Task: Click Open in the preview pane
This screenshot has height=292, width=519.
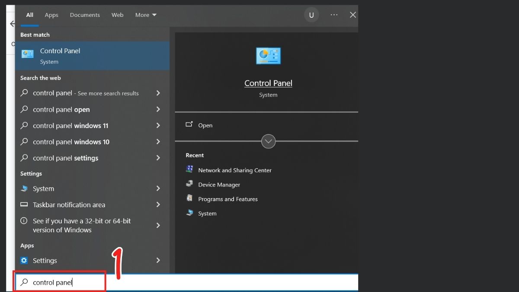Action: point(205,125)
